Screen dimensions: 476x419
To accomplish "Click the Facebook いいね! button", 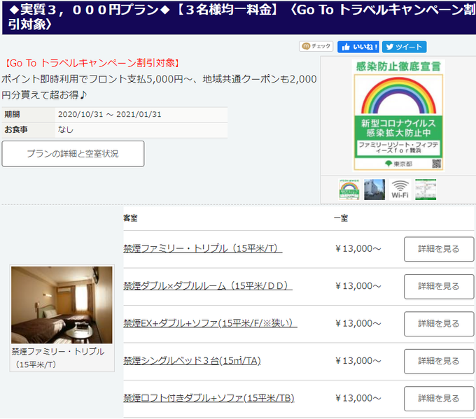I will pos(358,47).
